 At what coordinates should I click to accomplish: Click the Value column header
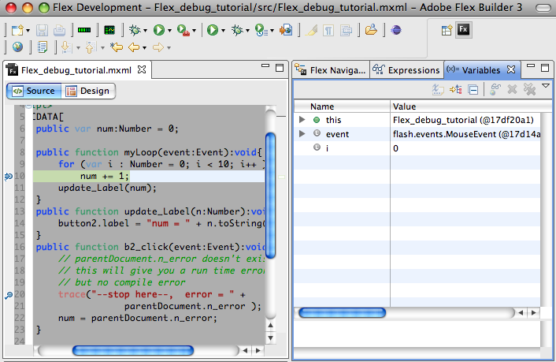coord(404,106)
